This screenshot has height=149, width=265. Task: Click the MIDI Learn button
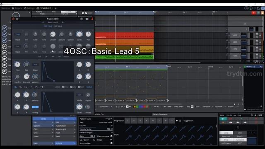pyautogui.click(x=226, y=143)
